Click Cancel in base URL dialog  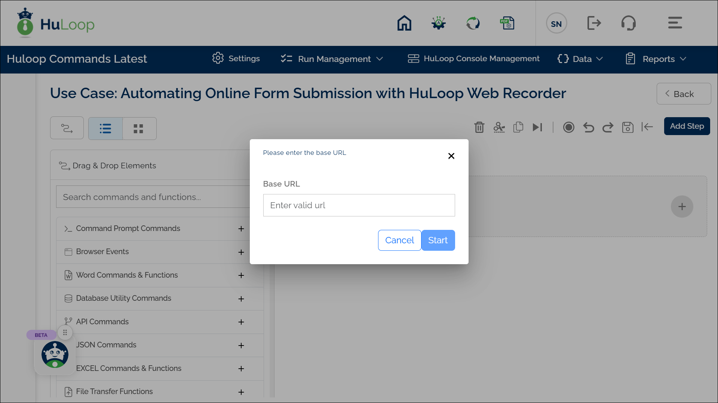pos(399,240)
